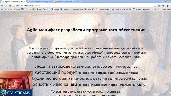Expand the hidden bookmarks chevron
This screenshot has height=96, width=171.
click(155, 10)
